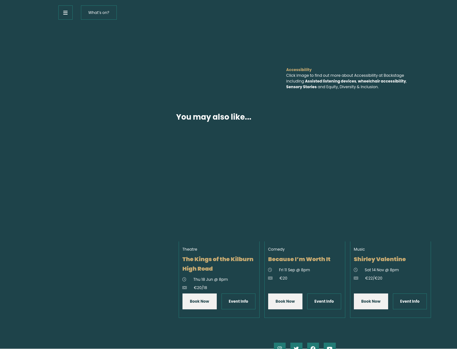
Task: Click the What's on? button
Action: tap(99, 13)
